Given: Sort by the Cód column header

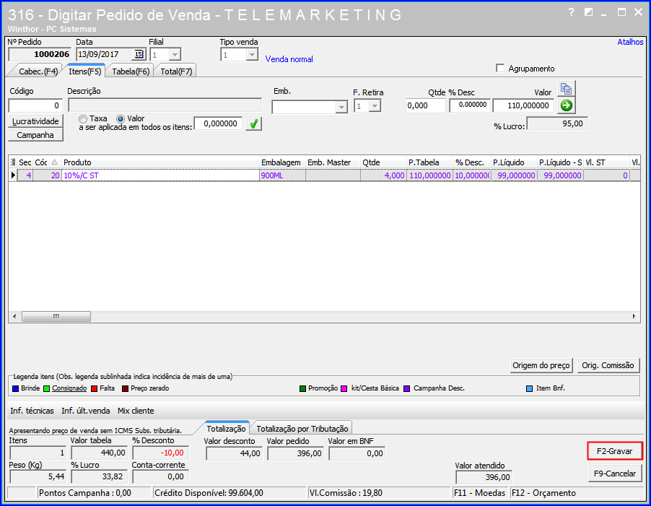Looking at the screenshot, I should point(47,162).
